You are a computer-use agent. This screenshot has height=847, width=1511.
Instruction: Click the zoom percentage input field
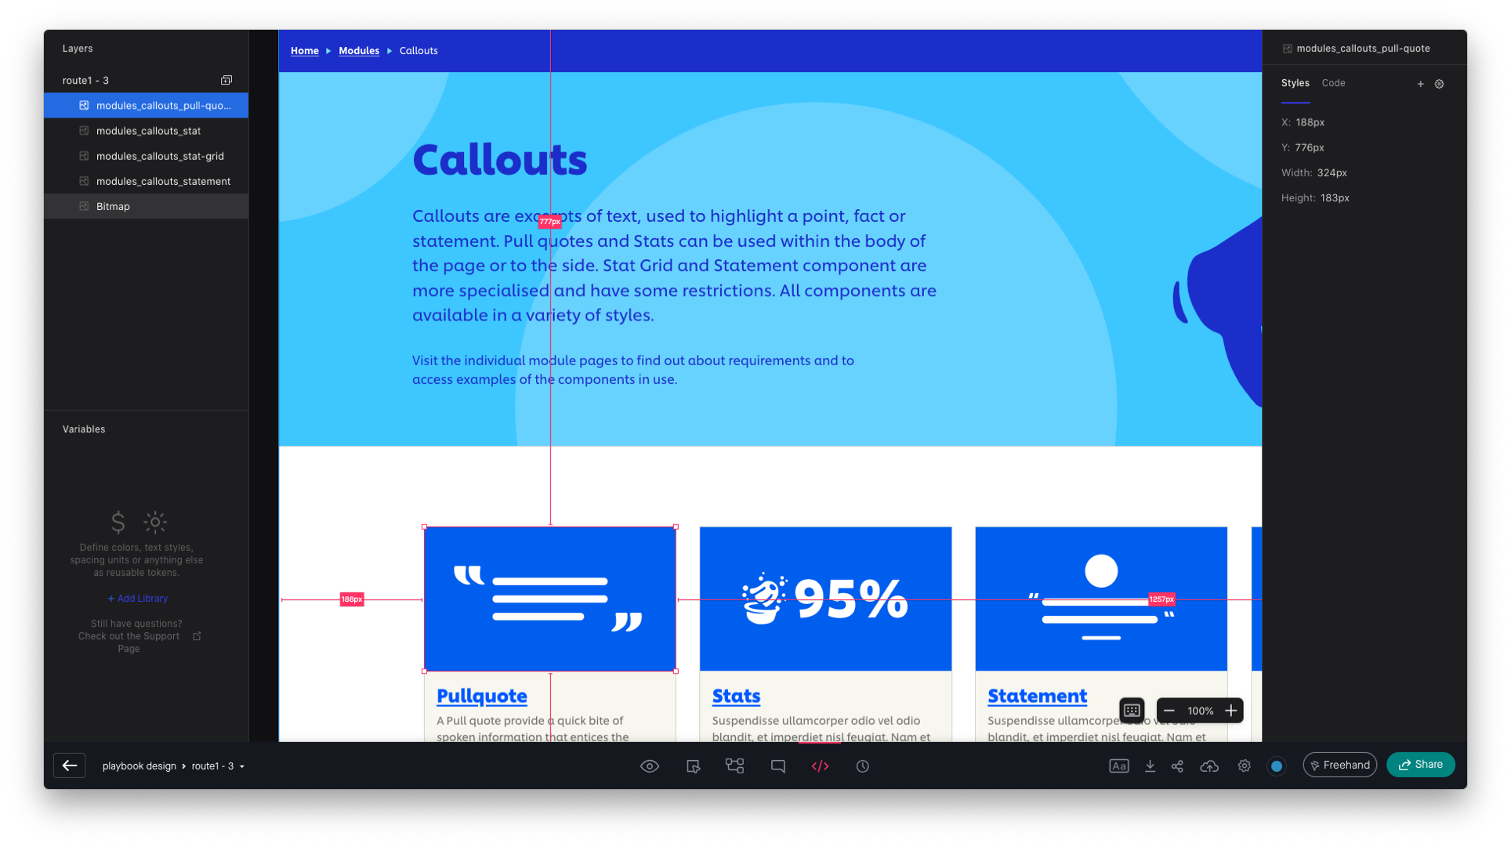pyautogui.click(x=1201, y=710)
